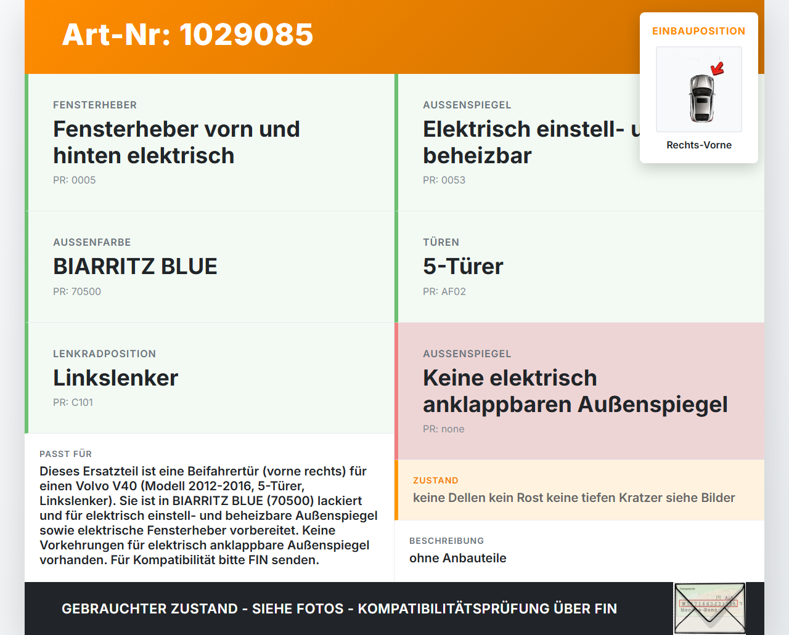Select the BIARRITZ BLUE value
789x635 pixels.
135,266
